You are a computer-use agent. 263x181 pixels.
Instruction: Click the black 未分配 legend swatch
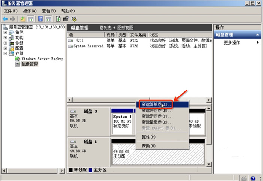pos(71,170)
